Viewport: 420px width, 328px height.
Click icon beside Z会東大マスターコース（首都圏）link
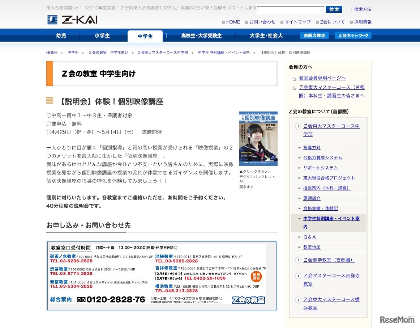[294, 88]
